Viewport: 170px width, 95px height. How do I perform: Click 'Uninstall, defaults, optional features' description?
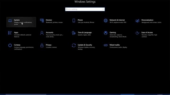click(23, 36)
